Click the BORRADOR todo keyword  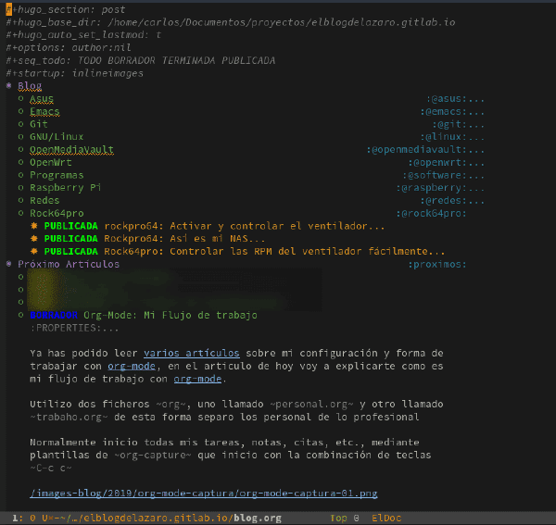click(54, 316)
